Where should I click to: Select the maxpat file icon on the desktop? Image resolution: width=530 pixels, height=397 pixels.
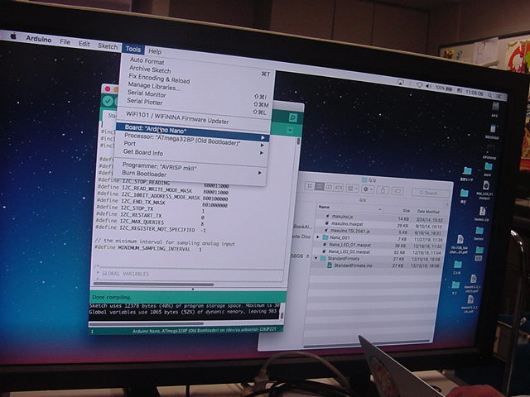coord(486,185)
